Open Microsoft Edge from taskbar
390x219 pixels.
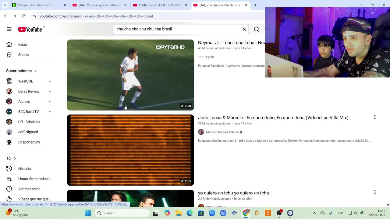click(x=190, y=213)
